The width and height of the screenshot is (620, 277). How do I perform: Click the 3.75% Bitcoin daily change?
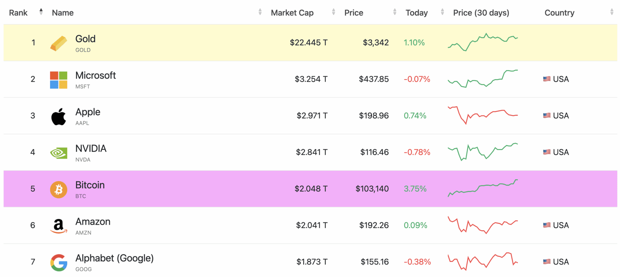click(415, 189)
